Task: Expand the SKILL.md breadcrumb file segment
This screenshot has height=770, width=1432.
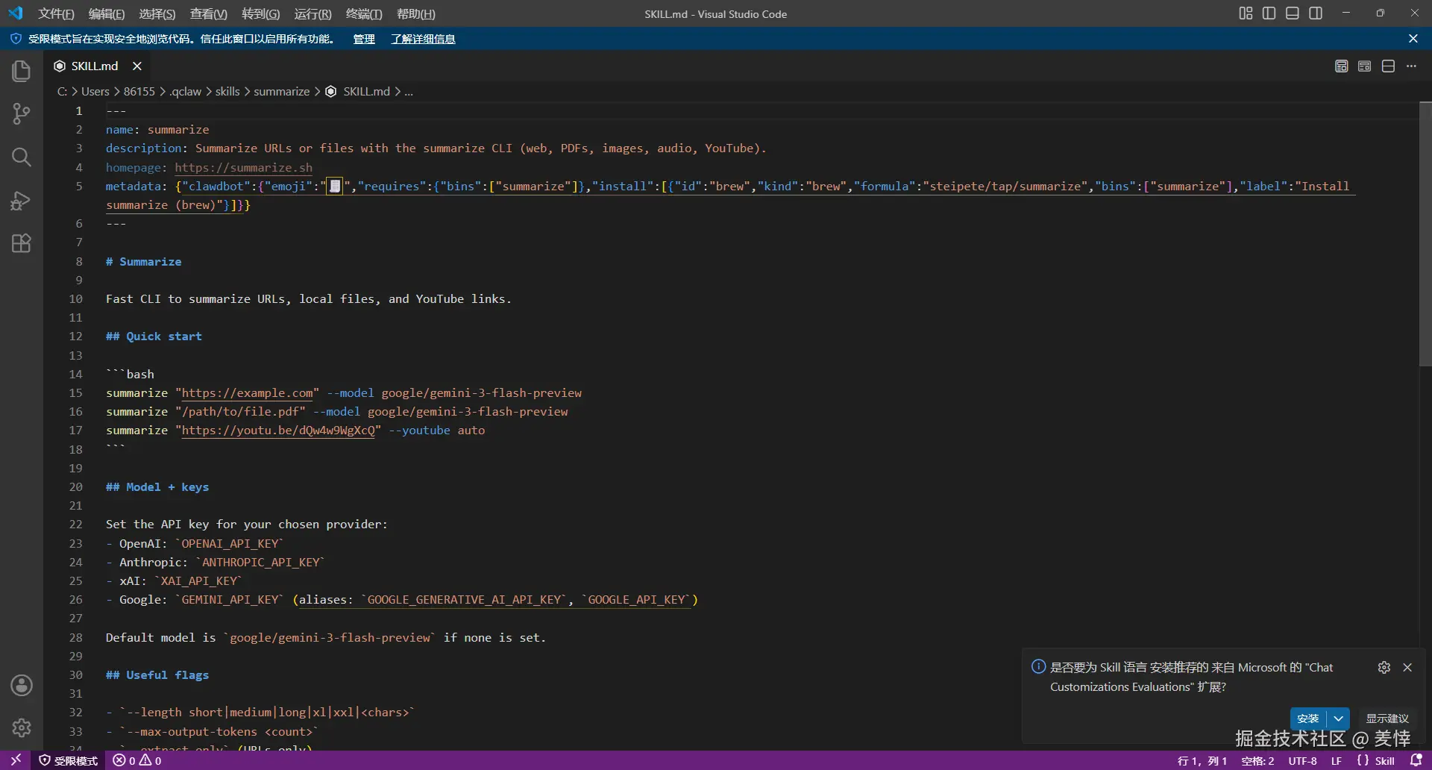Action: (358, 92)
